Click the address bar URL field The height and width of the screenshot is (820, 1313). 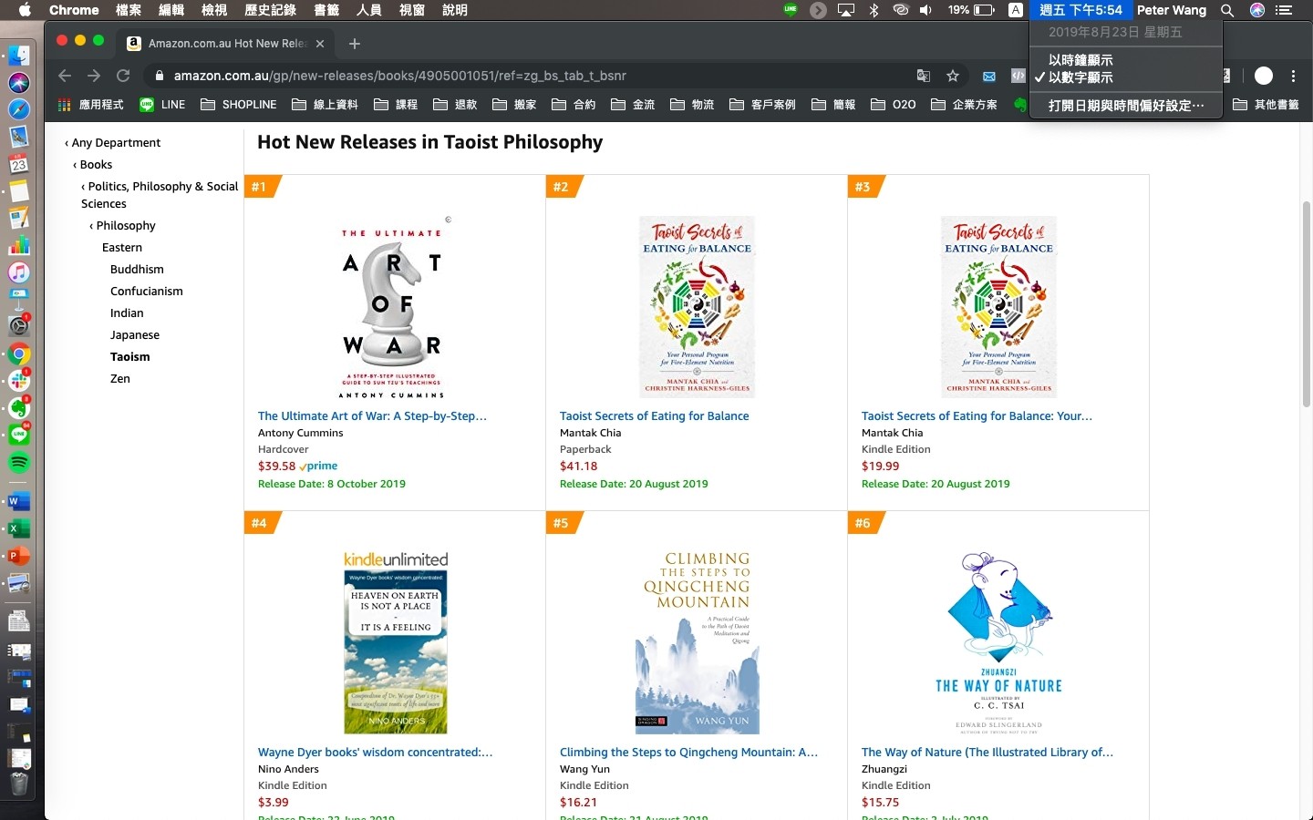tap(538, 76)
